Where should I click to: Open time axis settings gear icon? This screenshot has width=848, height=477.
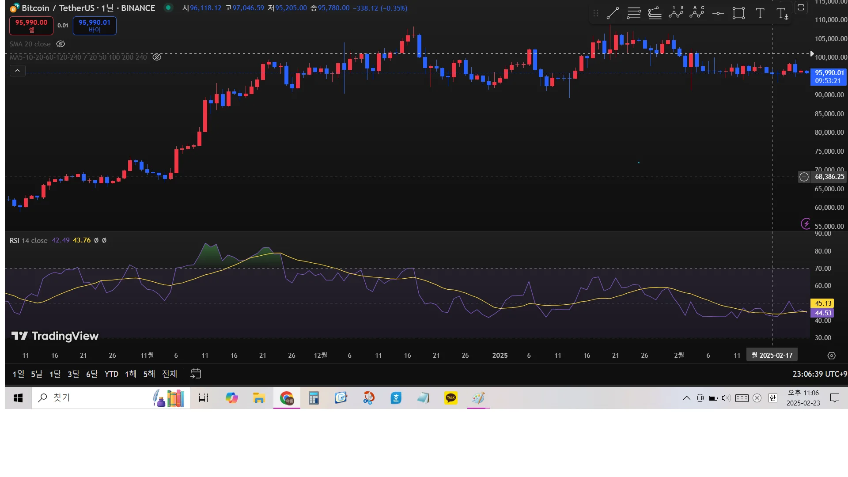(831, 356)
